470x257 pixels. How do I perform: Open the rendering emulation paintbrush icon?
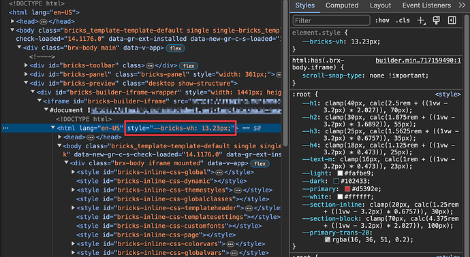pyautogui.click(x=437, y=20)
